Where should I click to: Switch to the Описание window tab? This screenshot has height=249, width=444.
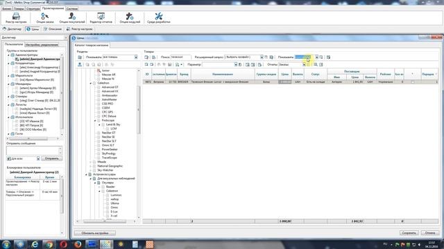pyautogui.click(x=53, y=29)
